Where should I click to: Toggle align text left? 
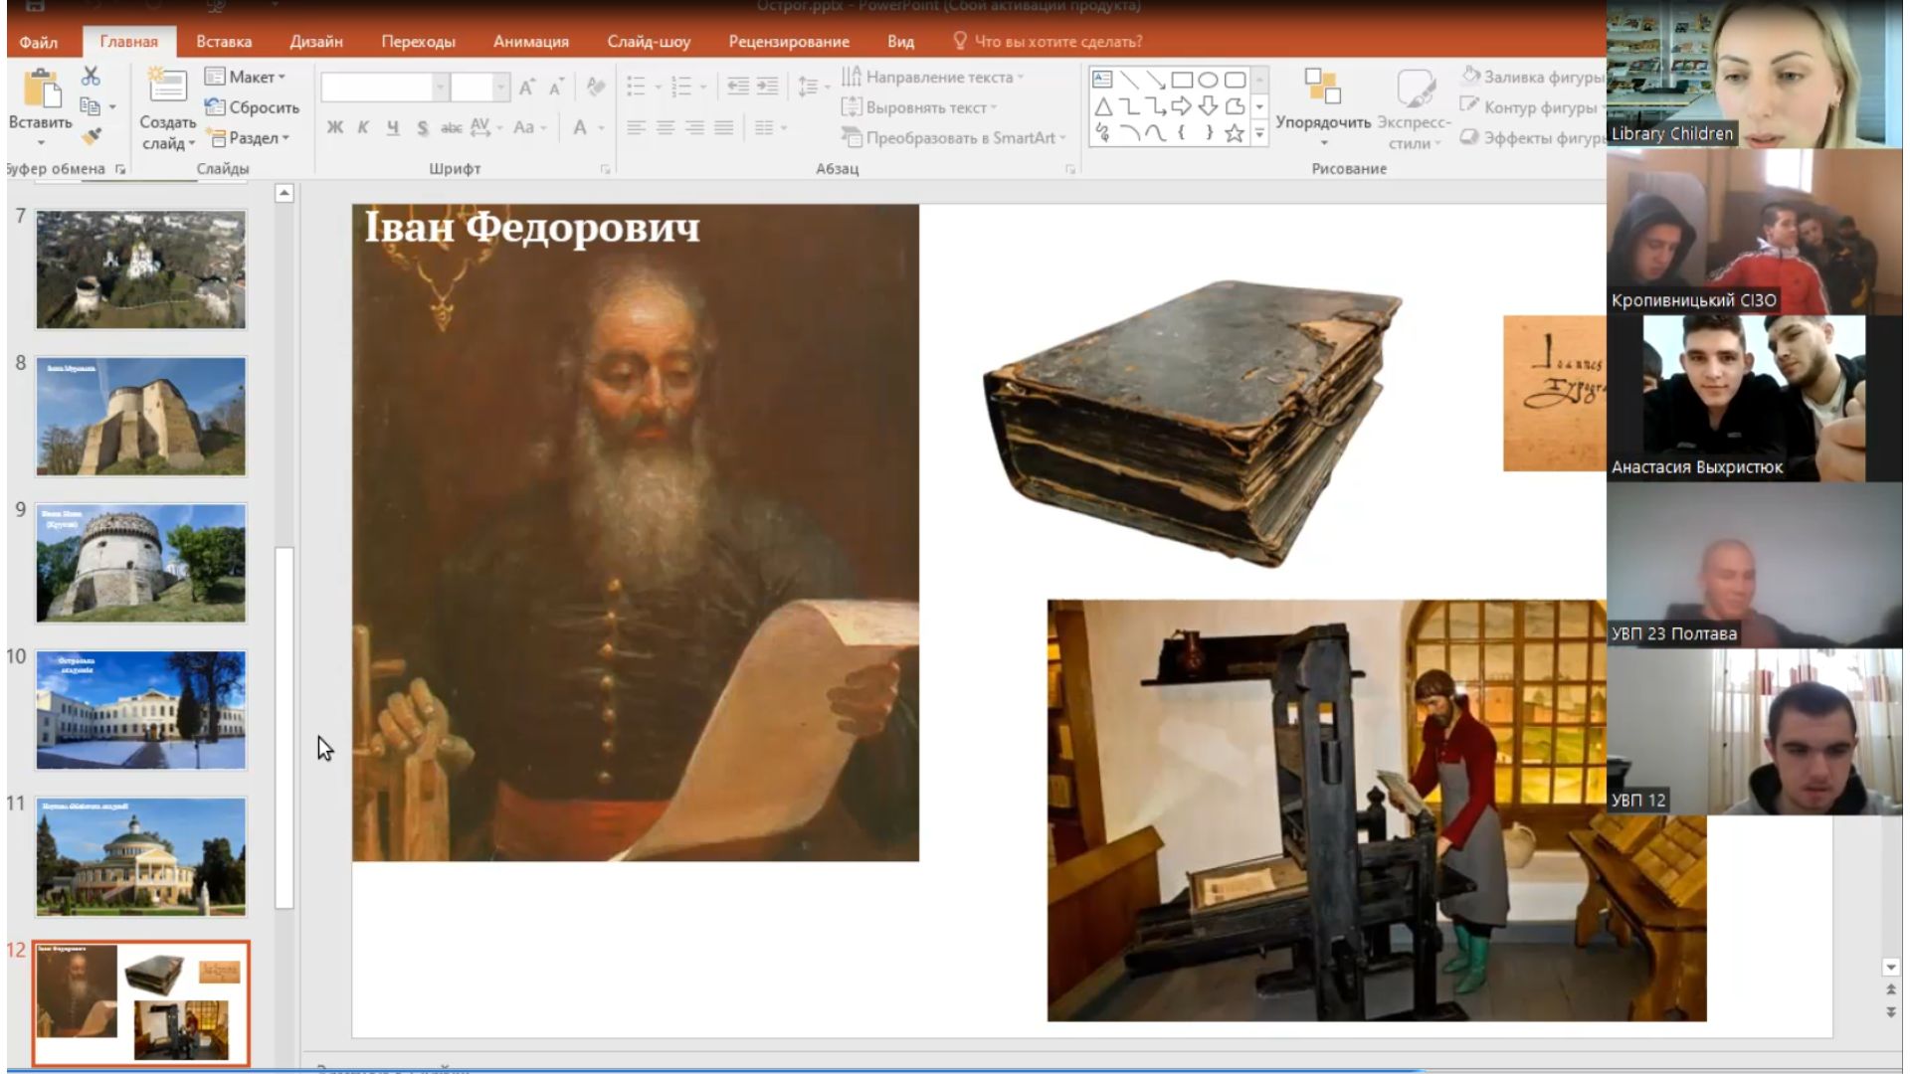coord(637,127)
